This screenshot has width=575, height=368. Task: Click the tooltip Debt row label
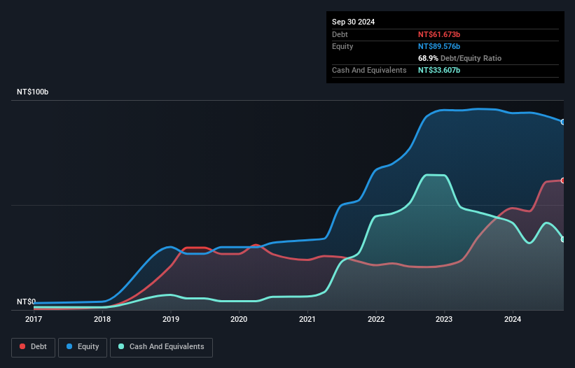340,34
